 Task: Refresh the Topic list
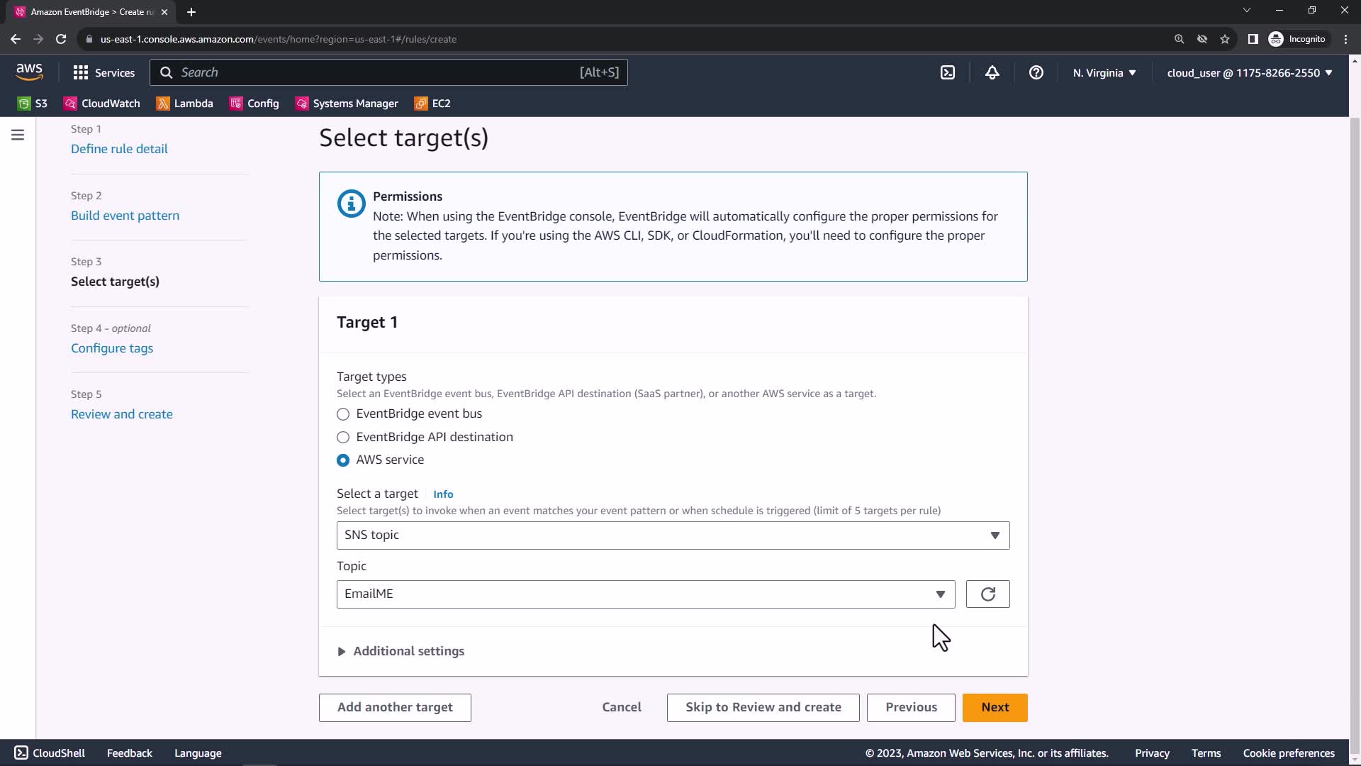click(987, 594)
